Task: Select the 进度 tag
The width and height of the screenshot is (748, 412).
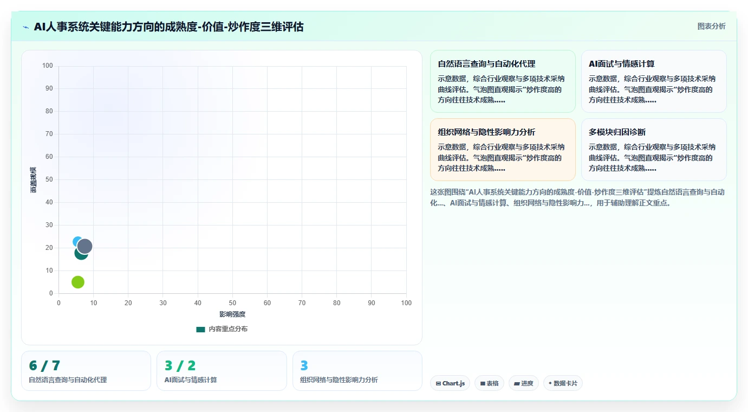Action: pyautogui.click(x=524, y=383)
